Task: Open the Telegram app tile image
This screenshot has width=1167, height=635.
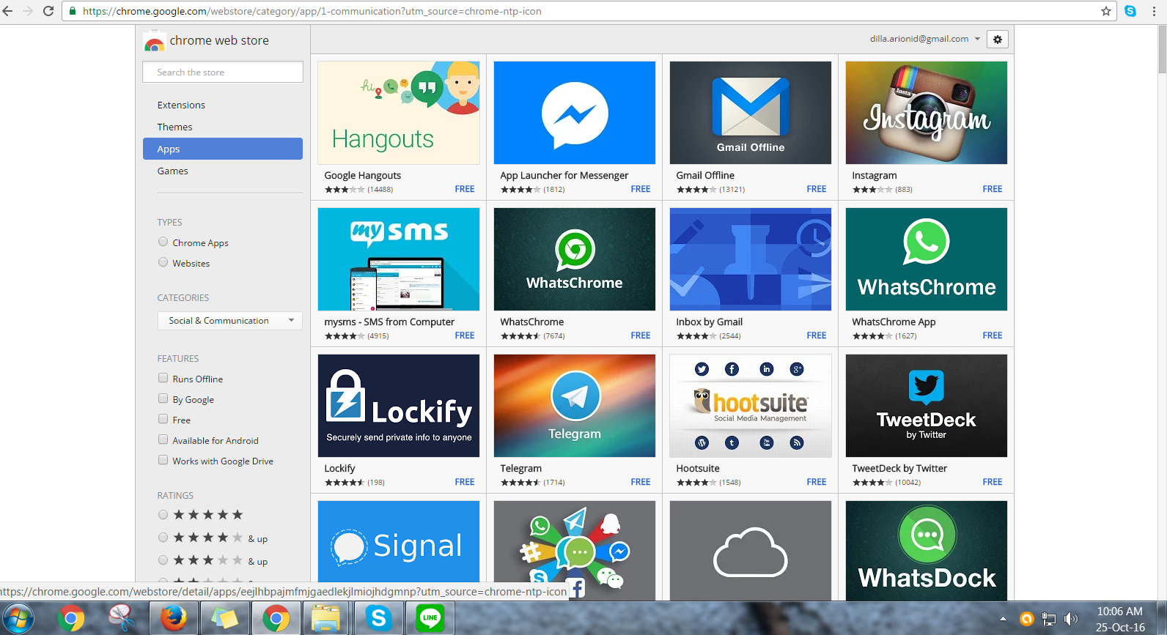Action: pos(575,406)
